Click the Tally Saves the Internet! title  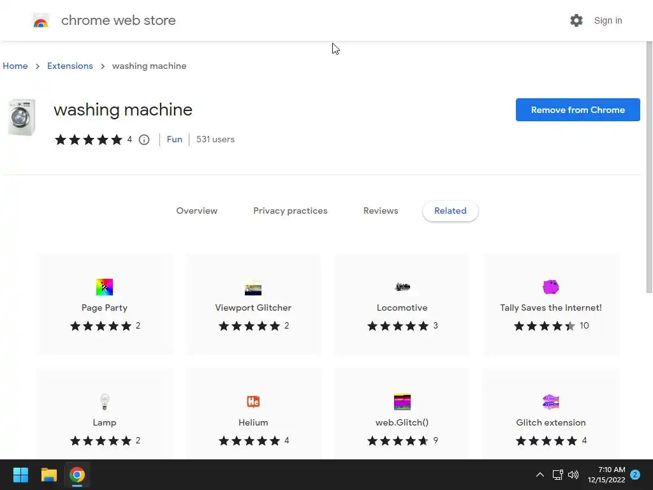(x=551, y=308)
